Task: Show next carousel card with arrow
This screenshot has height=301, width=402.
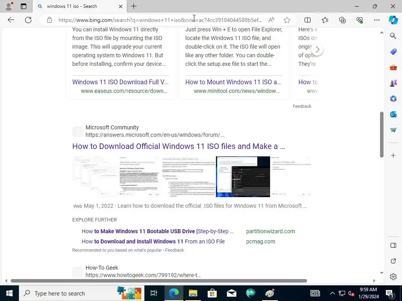Action: click(x=317, y=49)
